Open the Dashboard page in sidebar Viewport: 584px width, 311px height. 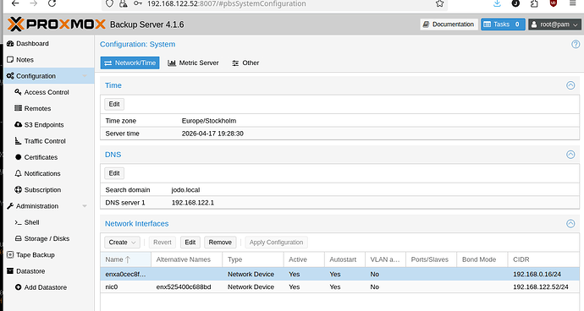coord(32,44)
